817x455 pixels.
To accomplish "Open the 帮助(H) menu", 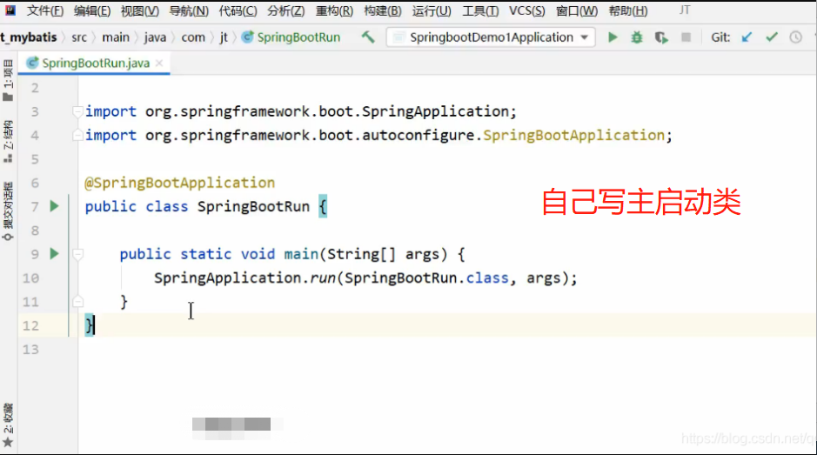I will [628, 10].
